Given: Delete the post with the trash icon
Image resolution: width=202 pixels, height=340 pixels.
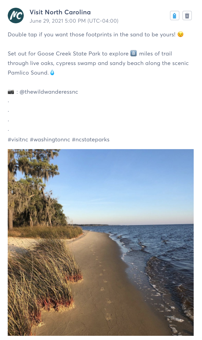Looking at the screenshot, I should click(187, 16).
